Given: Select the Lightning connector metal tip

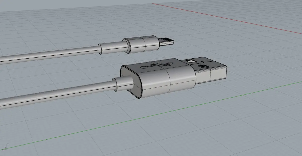Looking at the screenshot, I should tap(166, 42).
